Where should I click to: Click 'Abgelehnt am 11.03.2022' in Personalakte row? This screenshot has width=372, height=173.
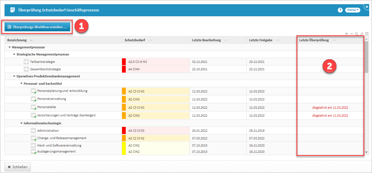tap(330, 108)
